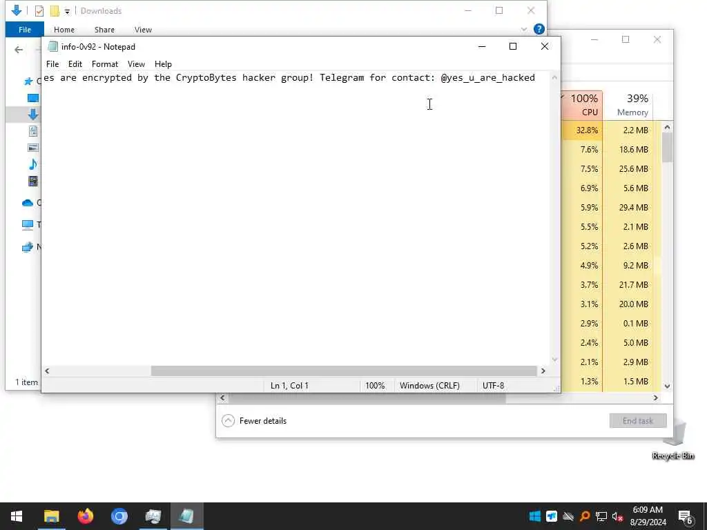Sort by CPU column in Task Manager
This screenshot has width=707, height=530.
pos(583,105)
